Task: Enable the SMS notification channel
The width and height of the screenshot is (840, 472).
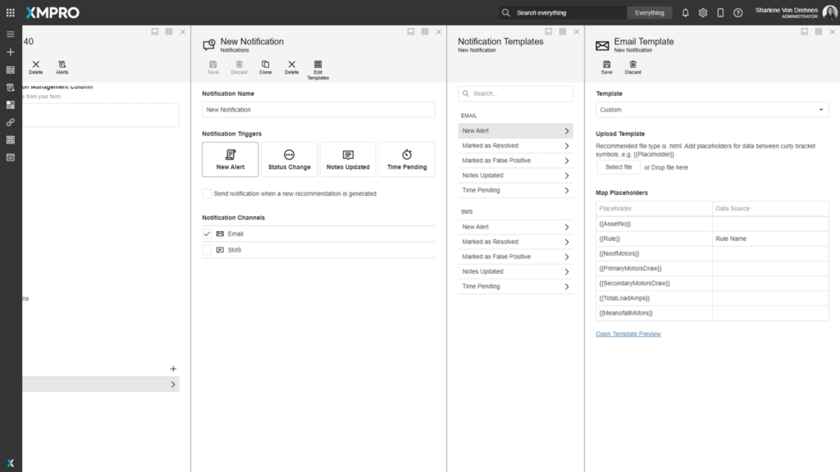Action: tap(208, 250)
